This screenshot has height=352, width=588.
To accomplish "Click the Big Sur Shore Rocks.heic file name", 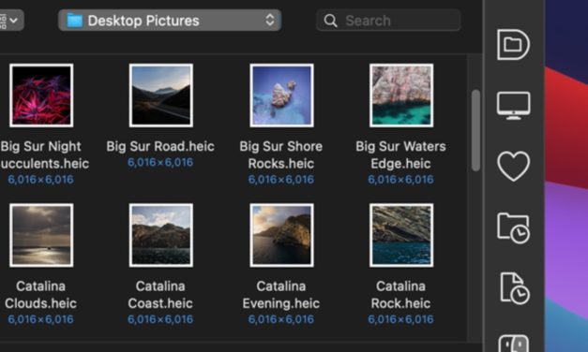I will pyautogui.click(x=281, y=154).
